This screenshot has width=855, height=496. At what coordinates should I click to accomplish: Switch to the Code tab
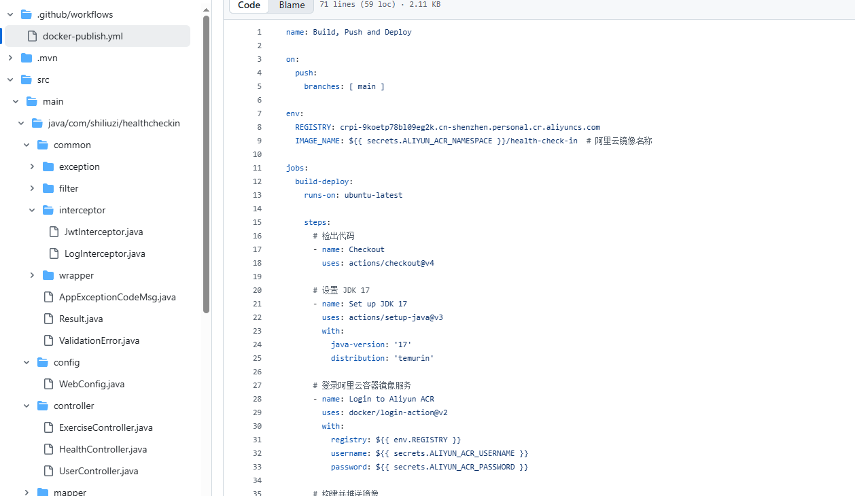pos(249,5)
